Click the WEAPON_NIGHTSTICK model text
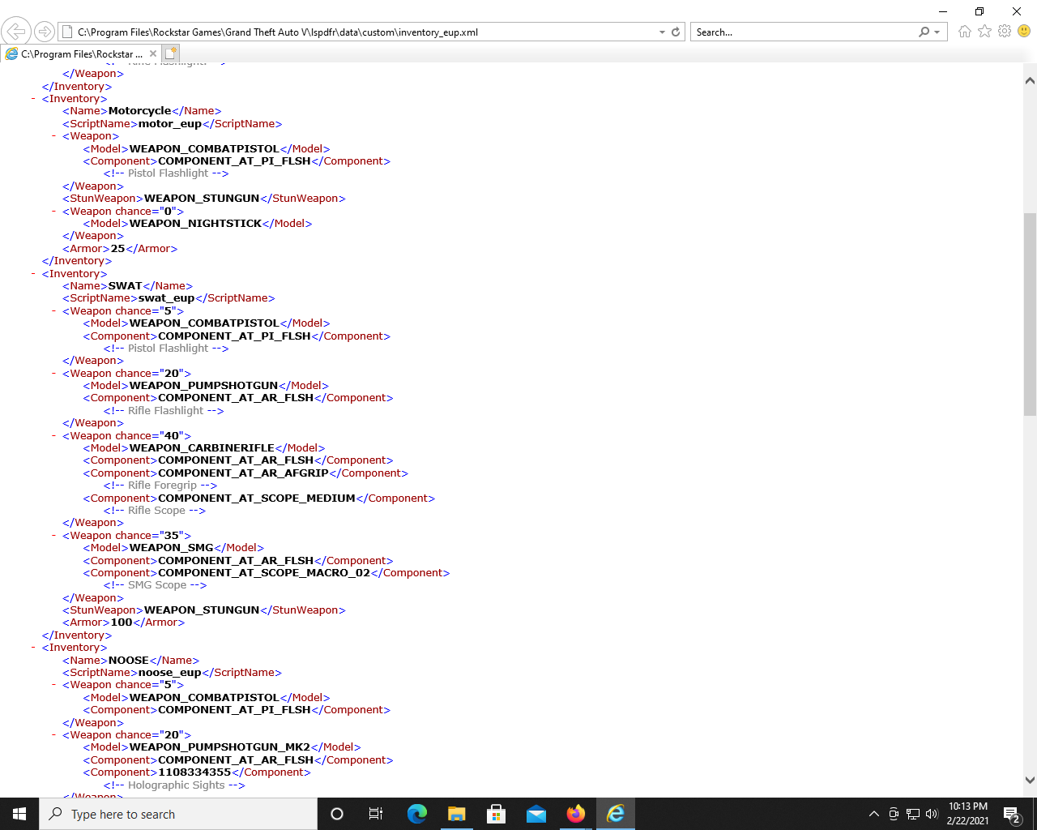1037x830 pixels. [x=196, y=224]
